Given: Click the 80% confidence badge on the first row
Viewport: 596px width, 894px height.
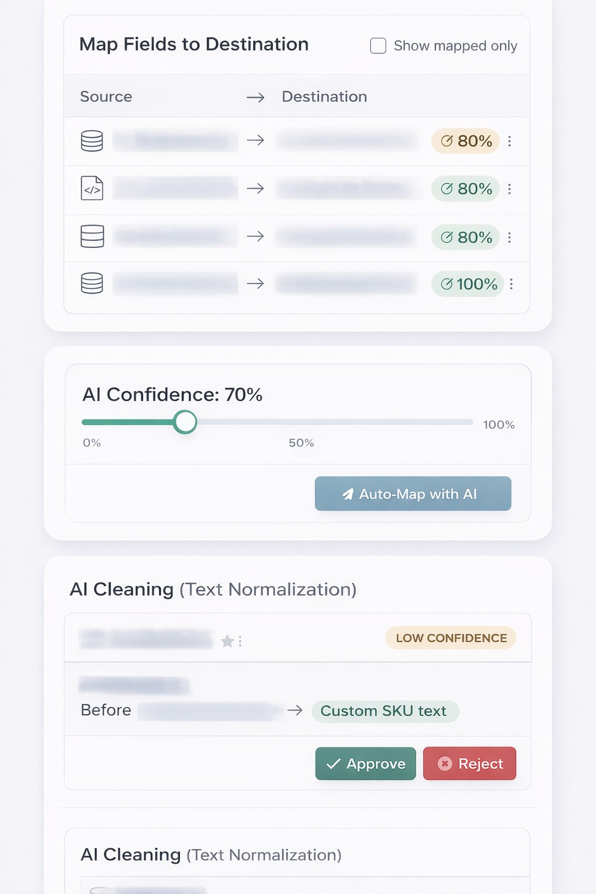Looking at the screenshot, I should click(x=465, y=141).
